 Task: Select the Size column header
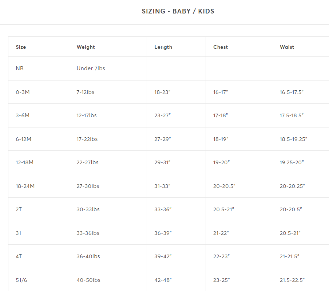[x=21, y=47]
